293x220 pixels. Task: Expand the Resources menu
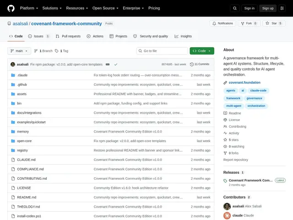77,8
